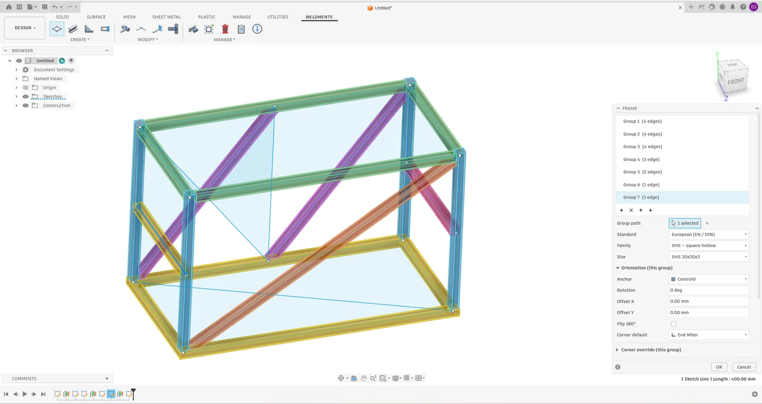Select Group 4 (1 edge) in the list

point(682,160)
